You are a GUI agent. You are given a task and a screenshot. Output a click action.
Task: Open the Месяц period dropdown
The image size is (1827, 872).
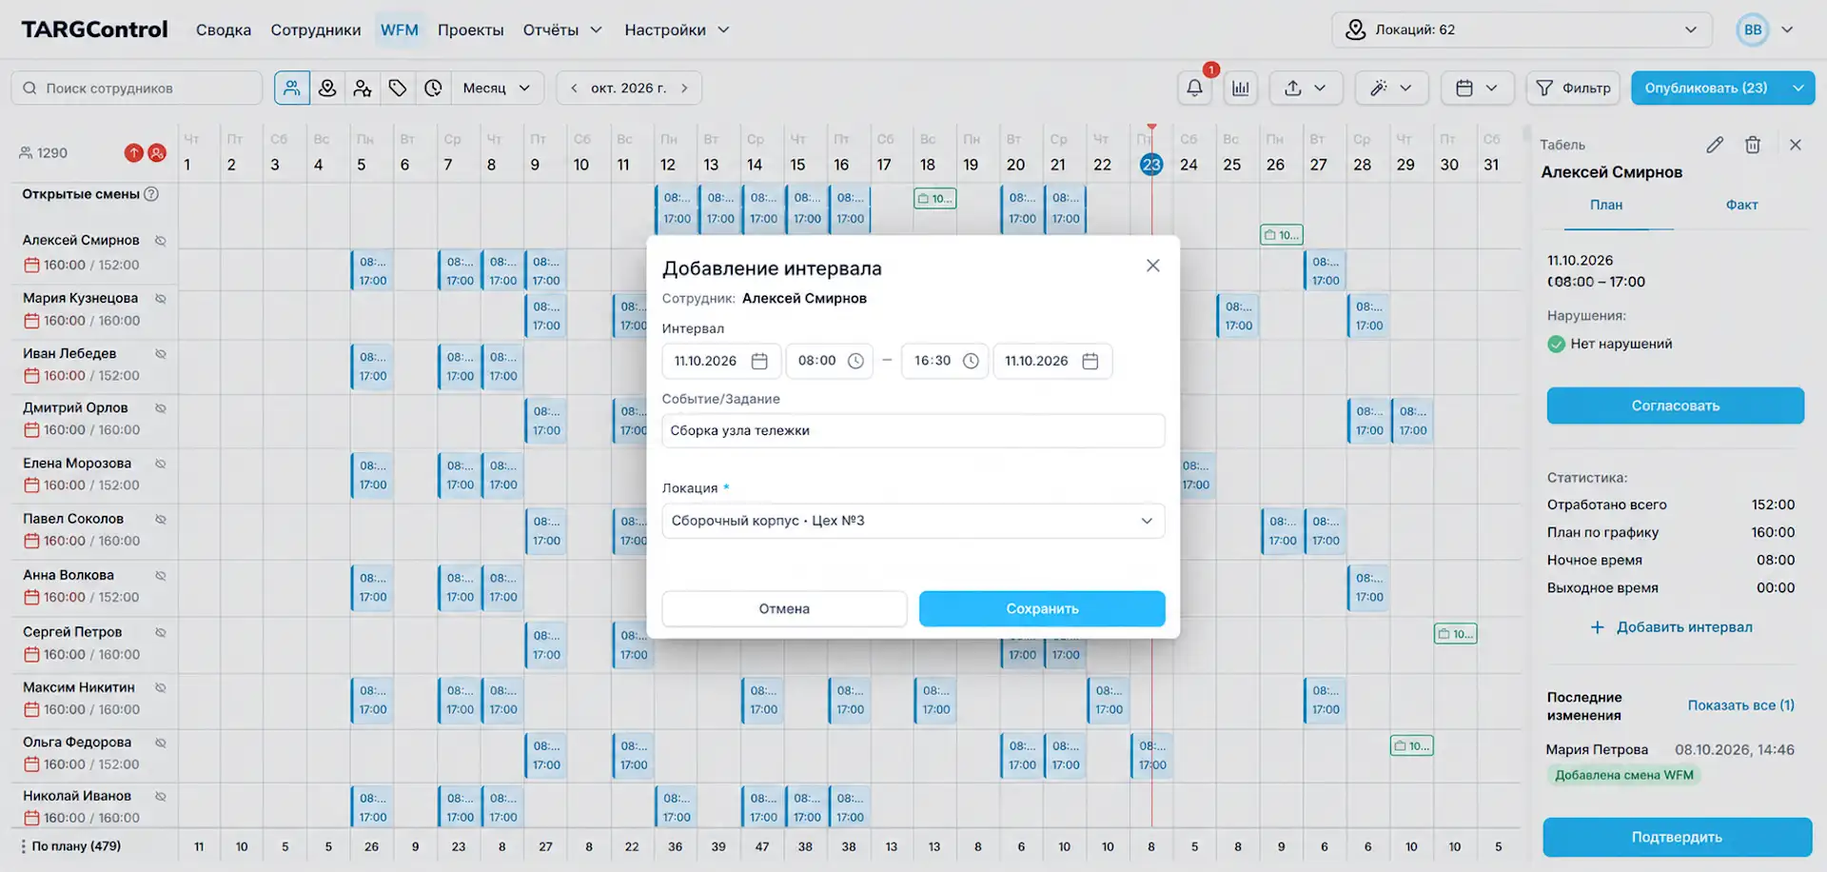pyautogui.click(x=497, y=88)
